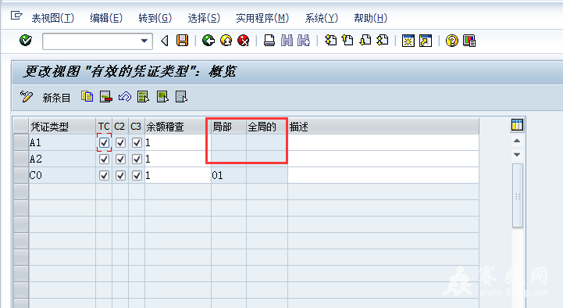Click the 描述 column header
563x308 pixels.
(x=383, y=127)
